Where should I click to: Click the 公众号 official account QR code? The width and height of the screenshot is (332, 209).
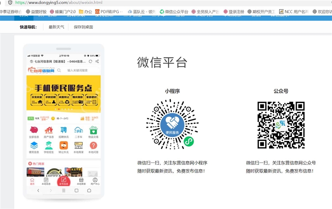coord(281,125)
